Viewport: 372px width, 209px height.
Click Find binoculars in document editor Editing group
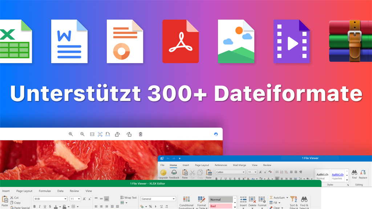pos(354,172)
